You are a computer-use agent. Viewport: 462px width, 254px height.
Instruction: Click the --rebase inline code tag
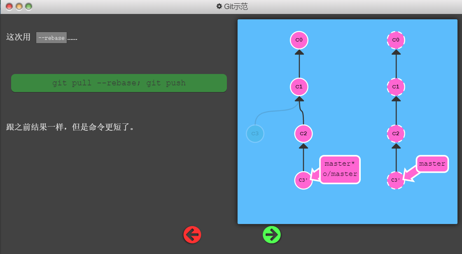click(51, 38)
